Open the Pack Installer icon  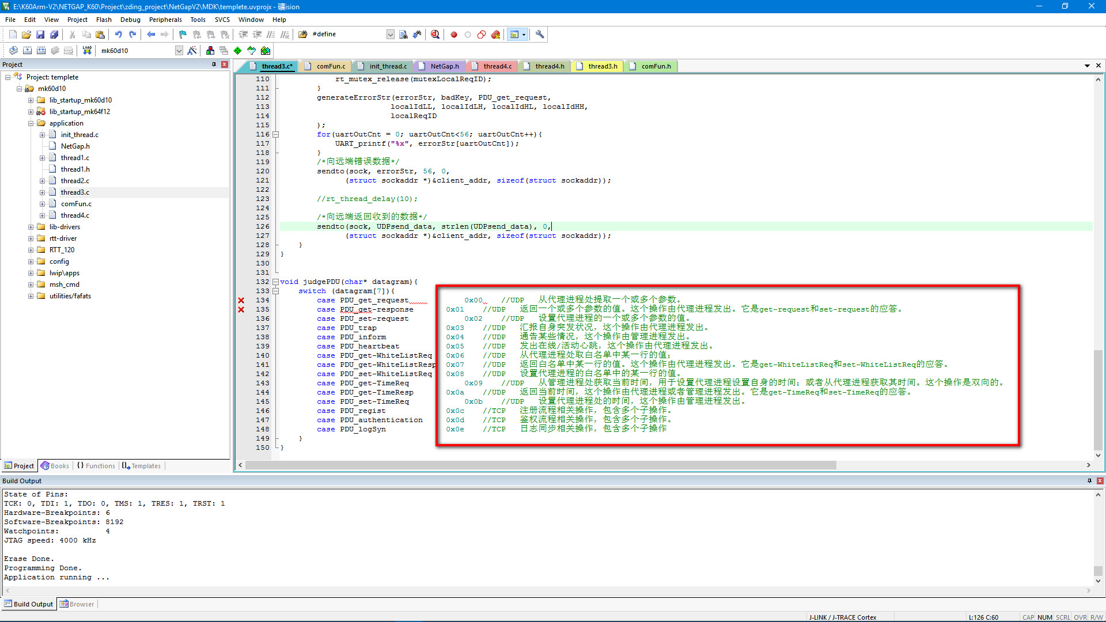pos(266,51)
